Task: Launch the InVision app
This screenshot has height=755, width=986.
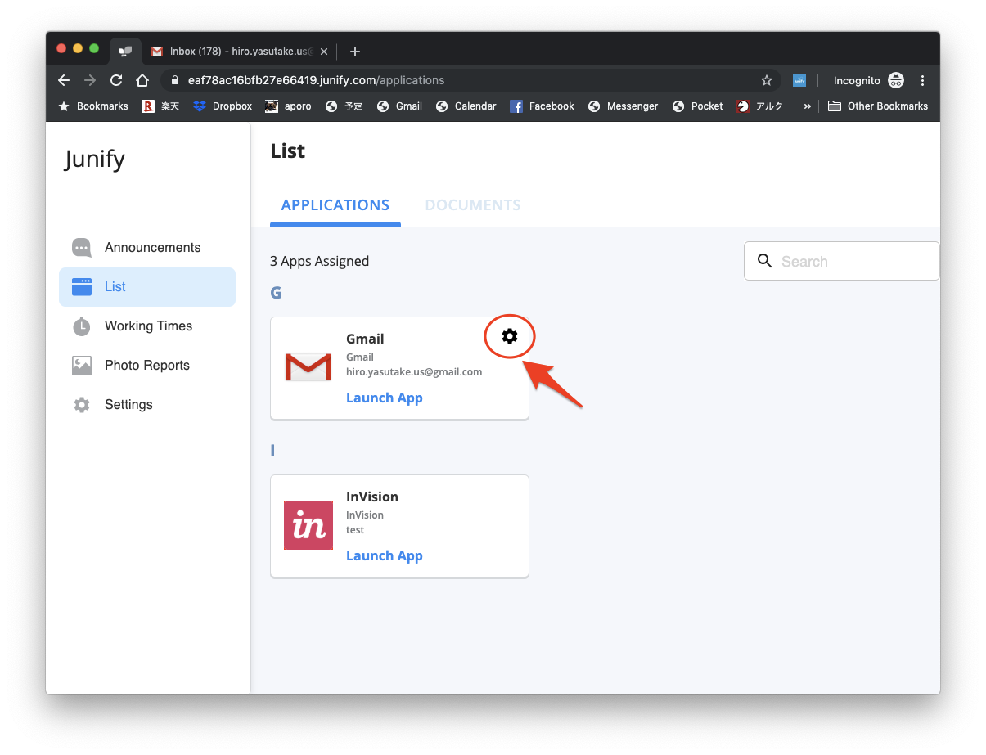Action: [385, 556]
